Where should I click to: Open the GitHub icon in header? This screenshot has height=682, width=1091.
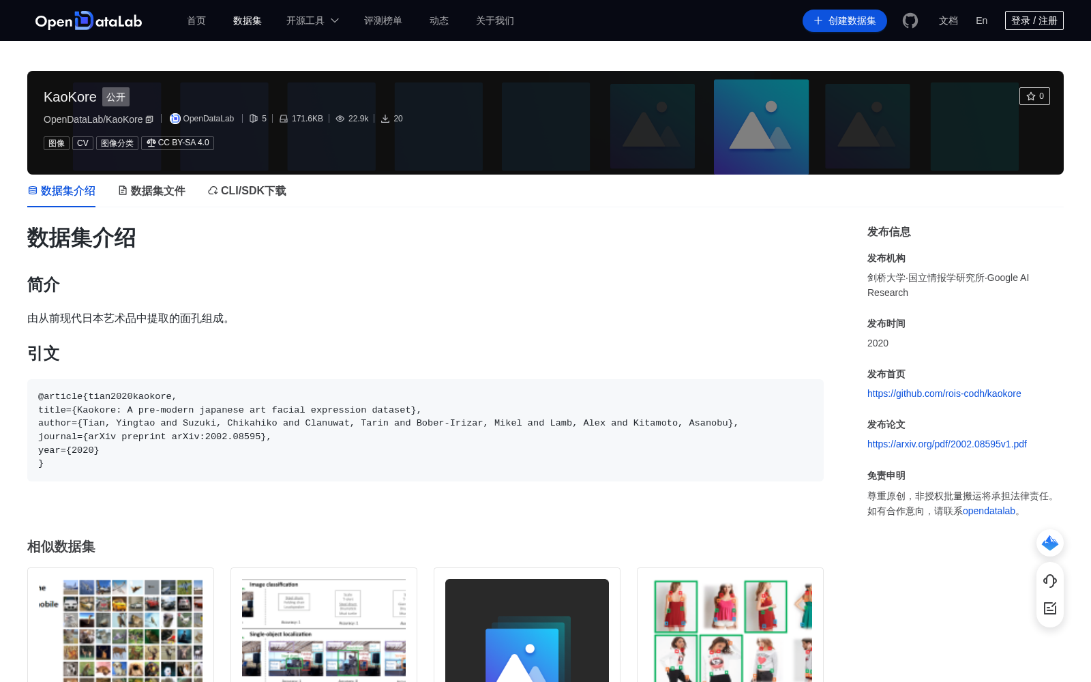[910, 20]
